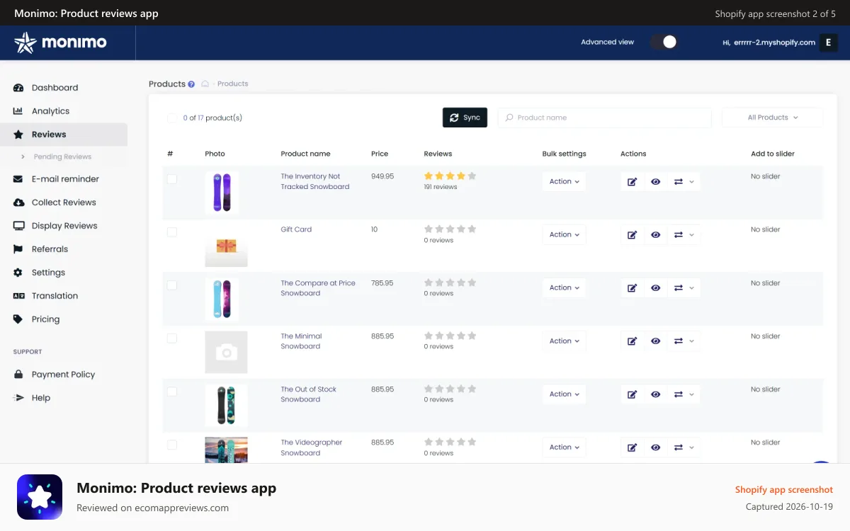This screenshot has width=850, height=531.
Task: Focus the Product name search field
Action: tap(604, 118)
